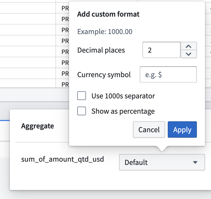Check the Show as percentage box

coord(82,111)
